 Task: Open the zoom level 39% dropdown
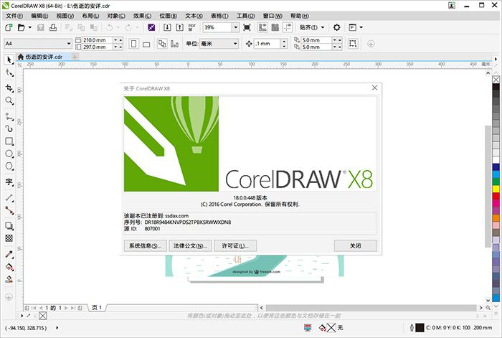[x=236, y=27]
